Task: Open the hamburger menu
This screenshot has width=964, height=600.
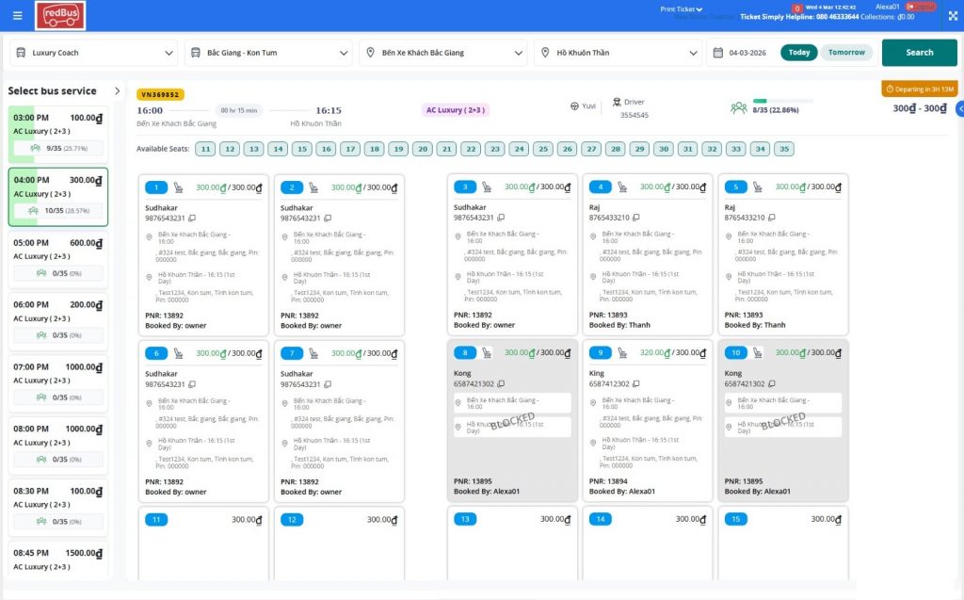Action: click(x=17, y=15)
